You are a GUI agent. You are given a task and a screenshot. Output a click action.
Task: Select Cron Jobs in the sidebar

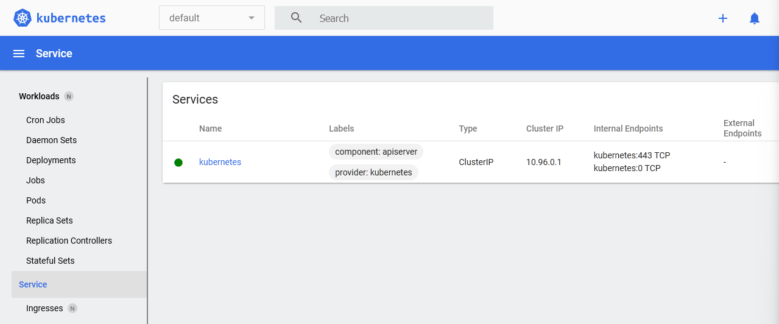[46, 120]
